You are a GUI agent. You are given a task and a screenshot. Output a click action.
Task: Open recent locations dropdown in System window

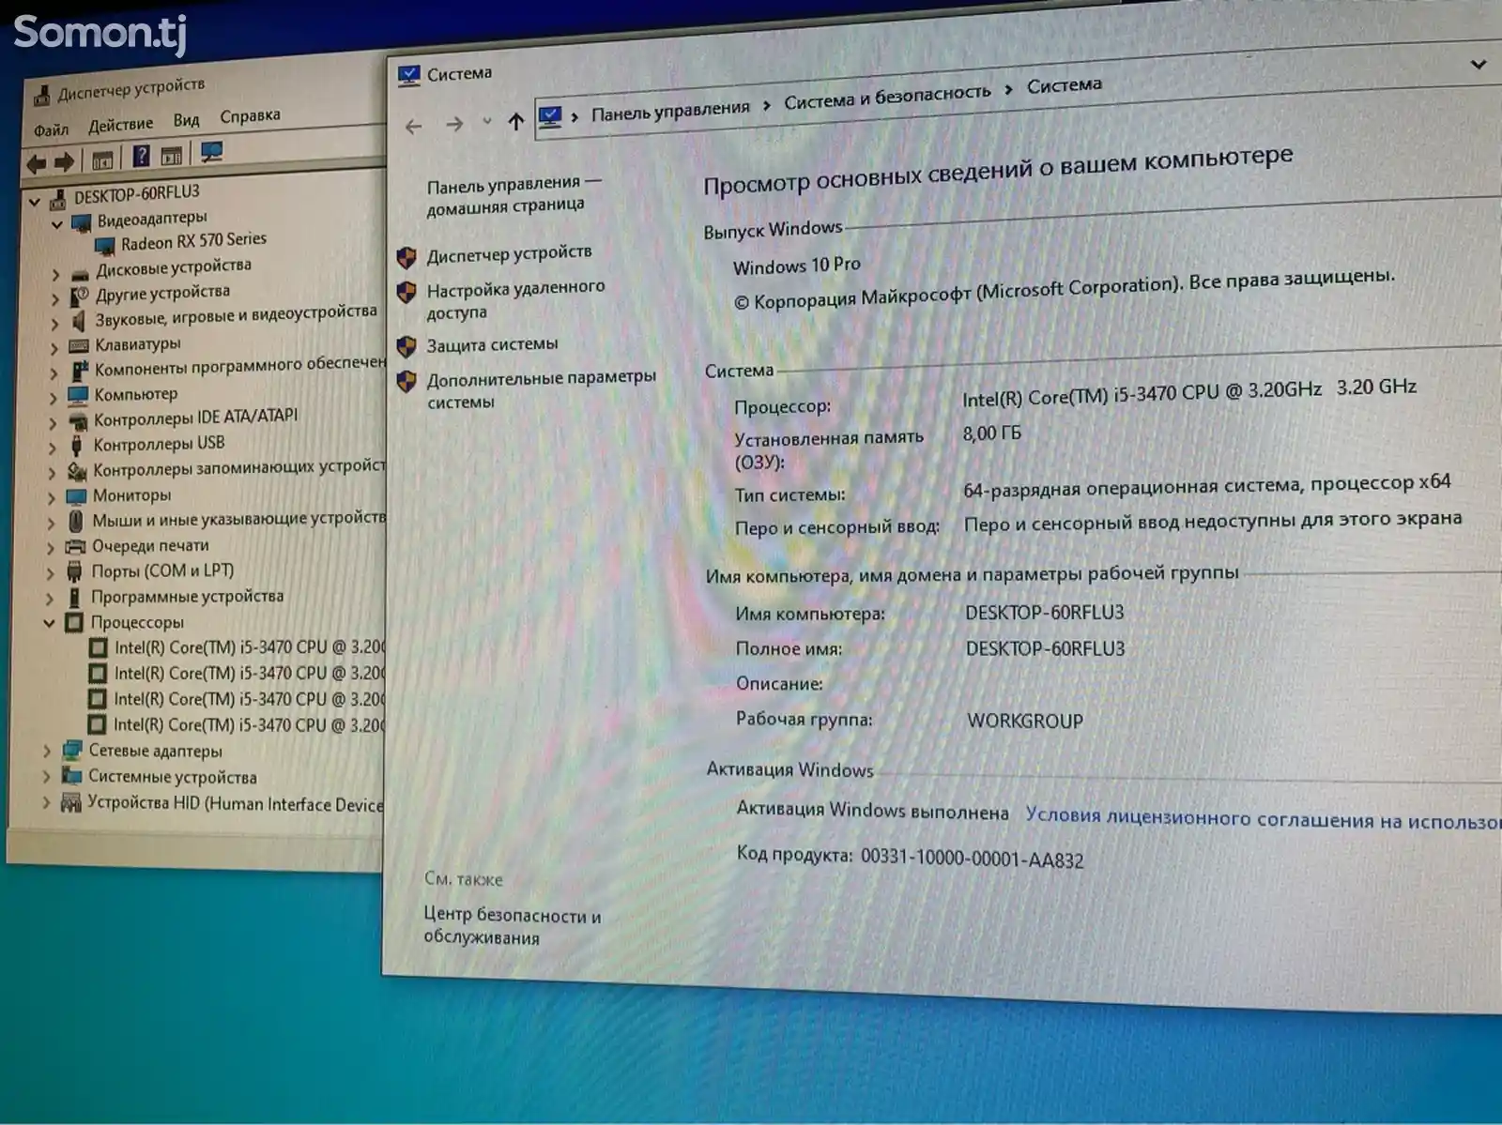pos(486,121)
